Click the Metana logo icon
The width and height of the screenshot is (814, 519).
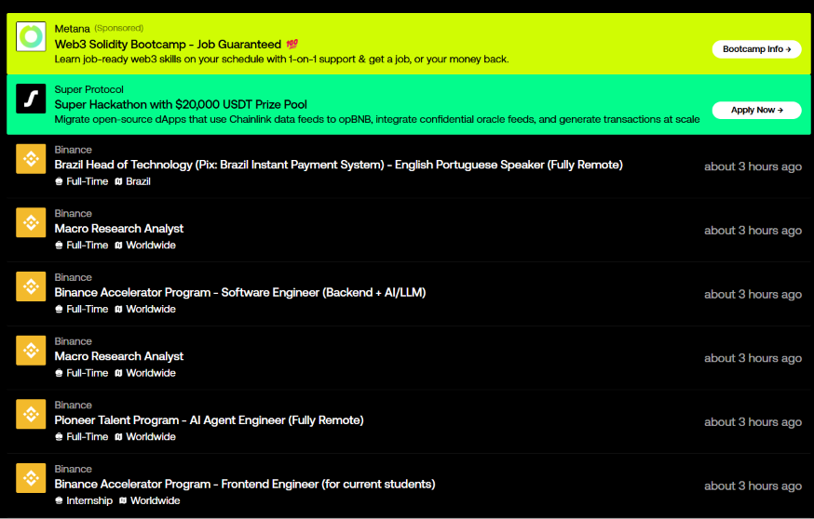coord(31,36)
